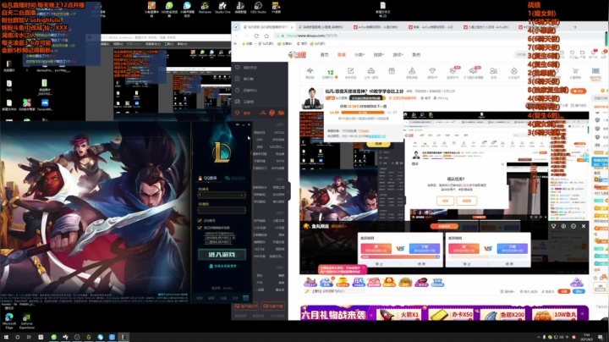
Task: Click browser back arrow
Action: pyautogui.click(x=236, y=36)
